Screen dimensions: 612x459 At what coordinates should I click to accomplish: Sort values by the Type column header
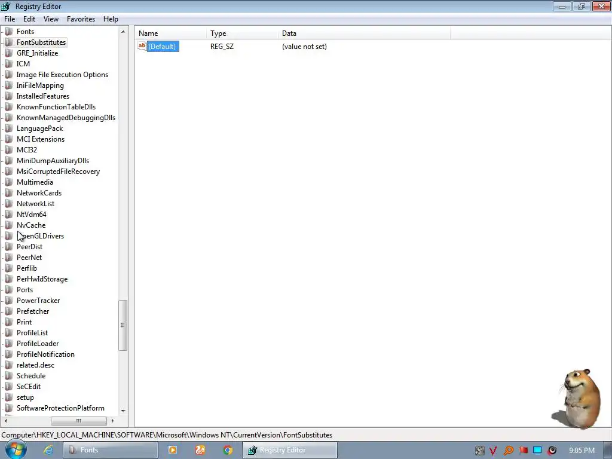point(243,33)
